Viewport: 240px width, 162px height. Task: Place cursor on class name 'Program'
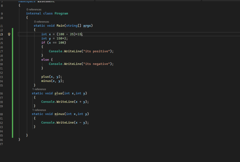(61, 13)
